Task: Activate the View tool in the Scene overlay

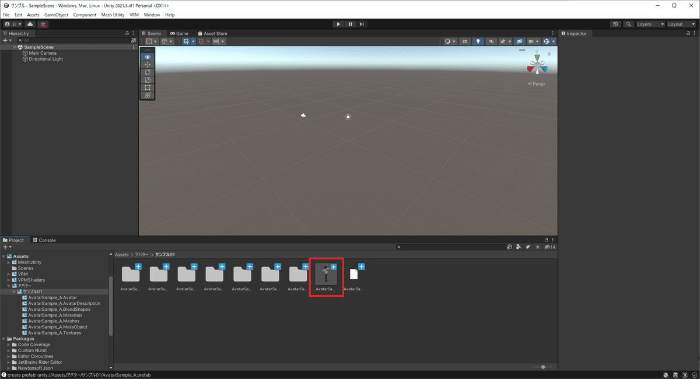Action: (147, 57)
